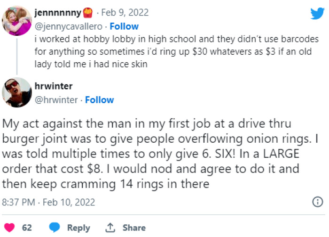This screenshot has height=237, width=329.
Task: Open the info circle icon
Action: point(318,202)
